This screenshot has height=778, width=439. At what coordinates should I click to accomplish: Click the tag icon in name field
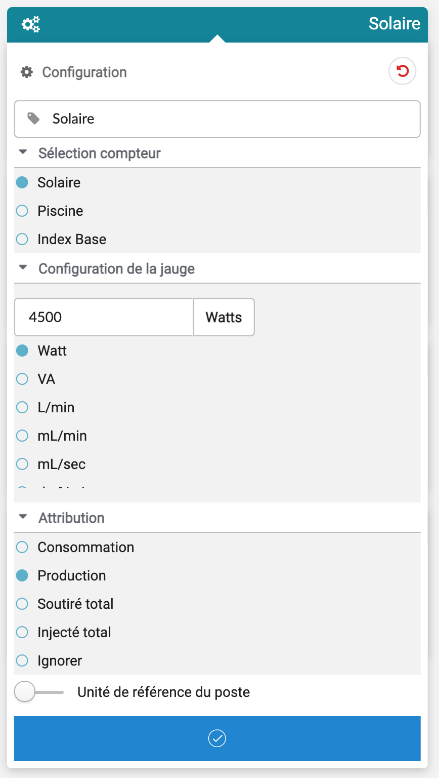tap(33, 119)
